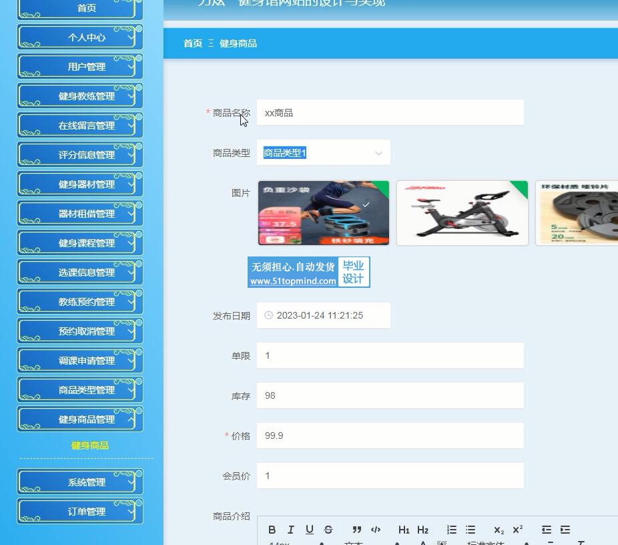Select the exercise bike image thumbnail

[x=462, y=213]
